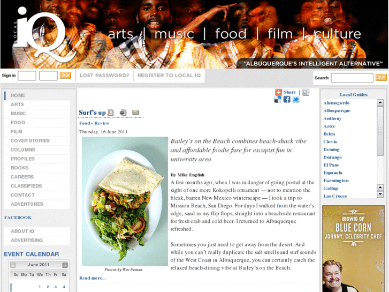
Task: Open Deming local guide
Action: tap(331, 149)
